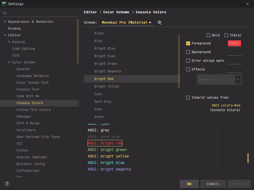This screenshot has width=254, height=190.
Task: Uncheck the Foreground checkbox
Action: coord(188,43)
